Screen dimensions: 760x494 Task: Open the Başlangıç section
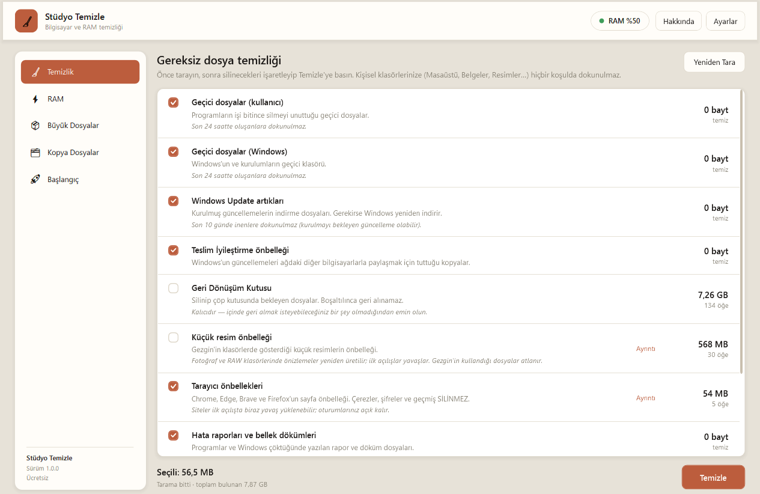click(x=80, y=180)
